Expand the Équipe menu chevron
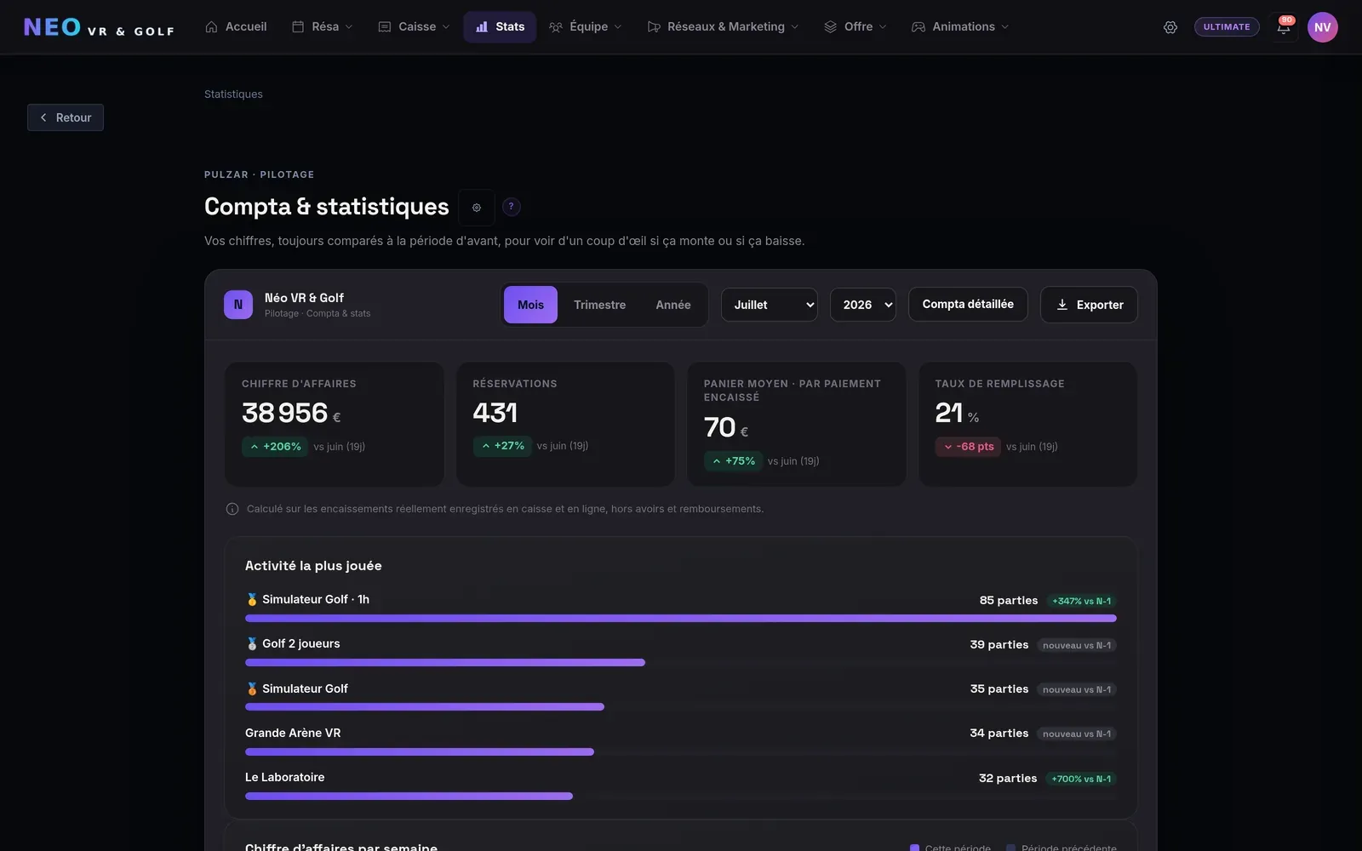1362x851 pixels. point(618,27)
